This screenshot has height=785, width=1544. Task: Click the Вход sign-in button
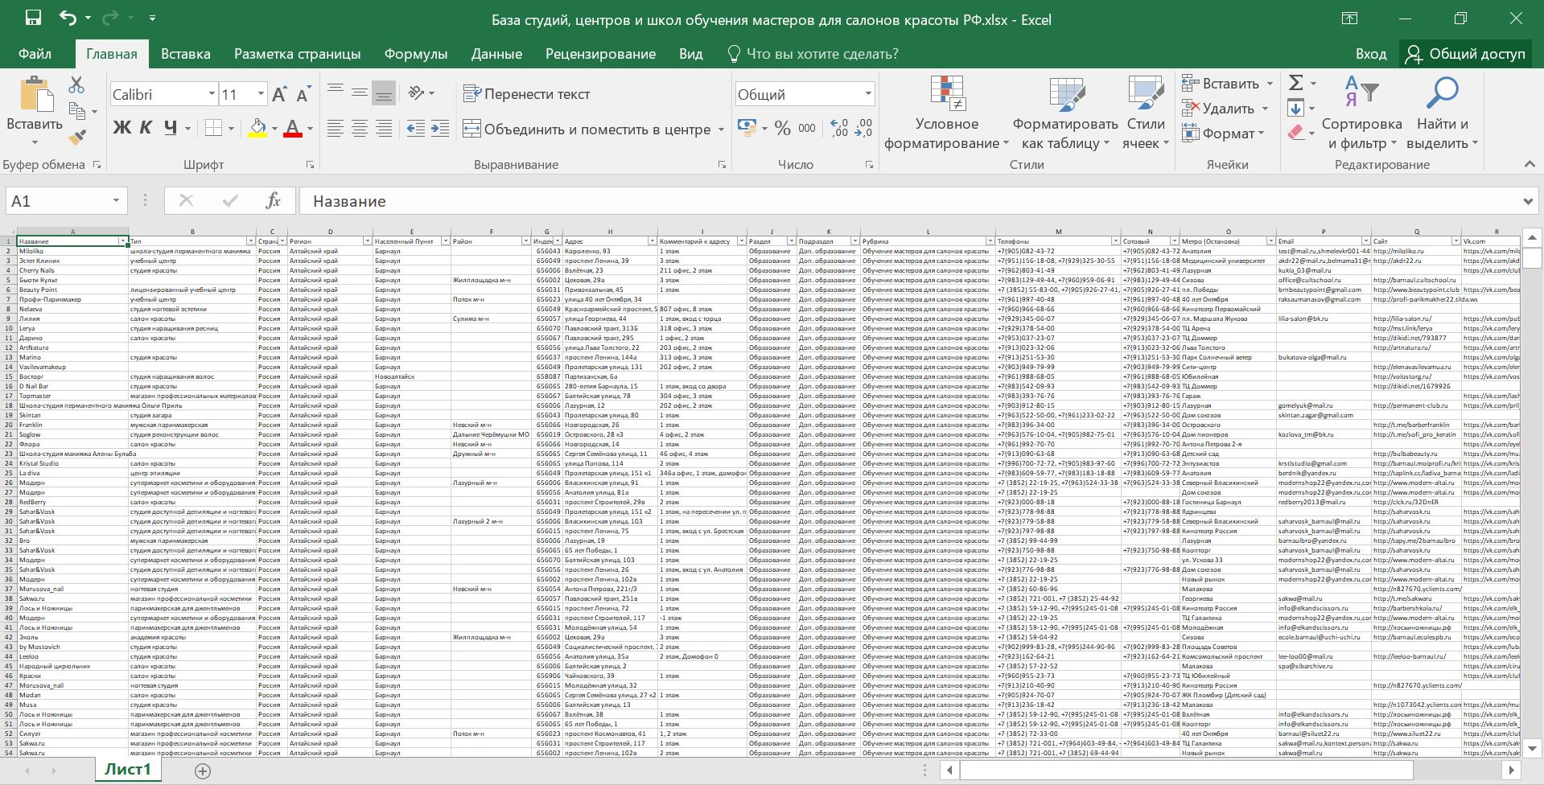[x=1370, y=54]
